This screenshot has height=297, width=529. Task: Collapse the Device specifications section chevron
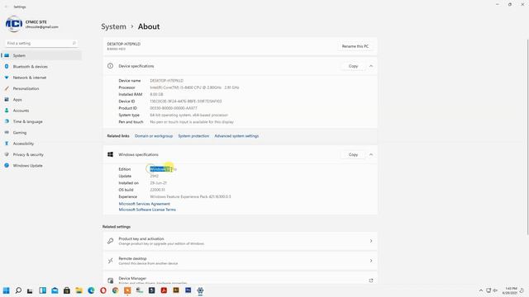[371, 66]
